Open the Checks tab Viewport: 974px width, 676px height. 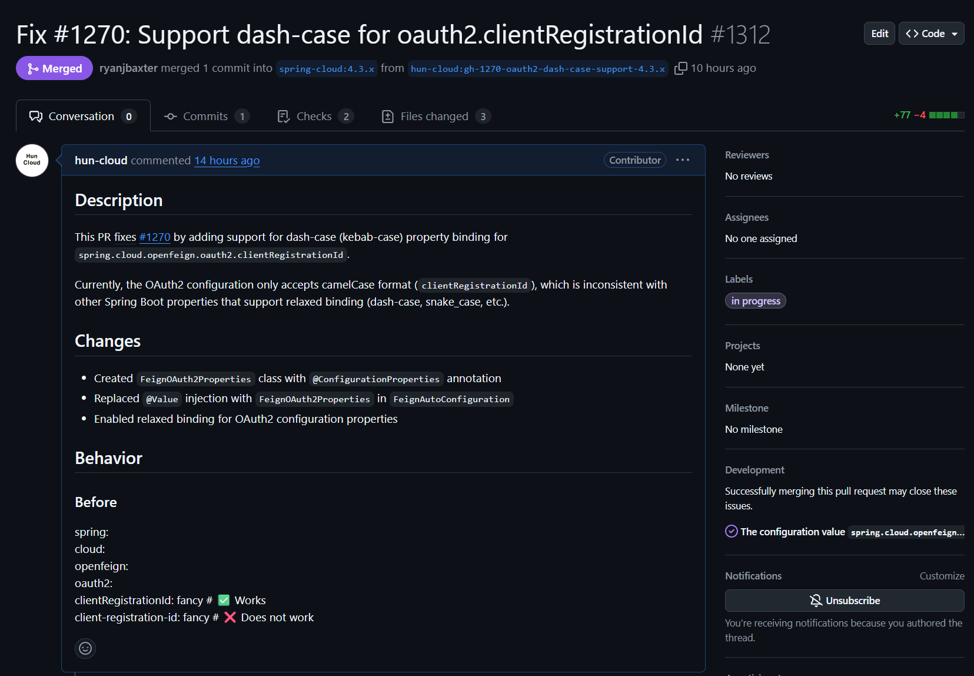315,116
